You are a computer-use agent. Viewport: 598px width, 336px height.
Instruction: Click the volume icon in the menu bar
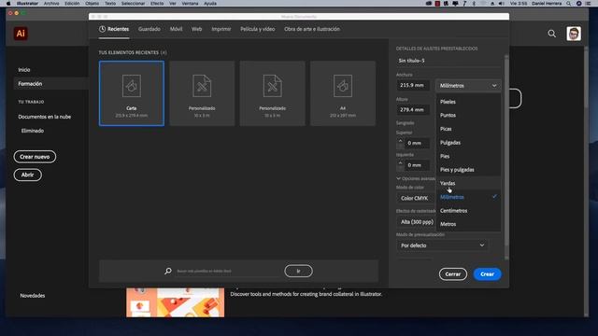501,3
